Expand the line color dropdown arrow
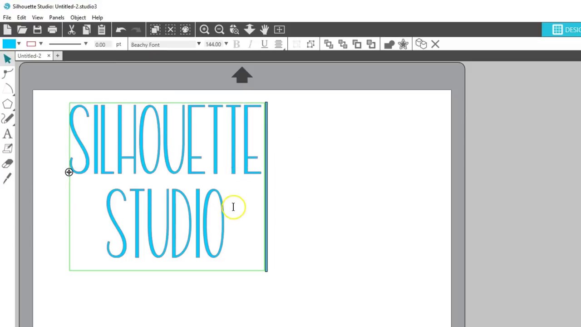Image resolution: width=581 pixels, height=327 pixels. pyautogui.click(x=40, y=44)
